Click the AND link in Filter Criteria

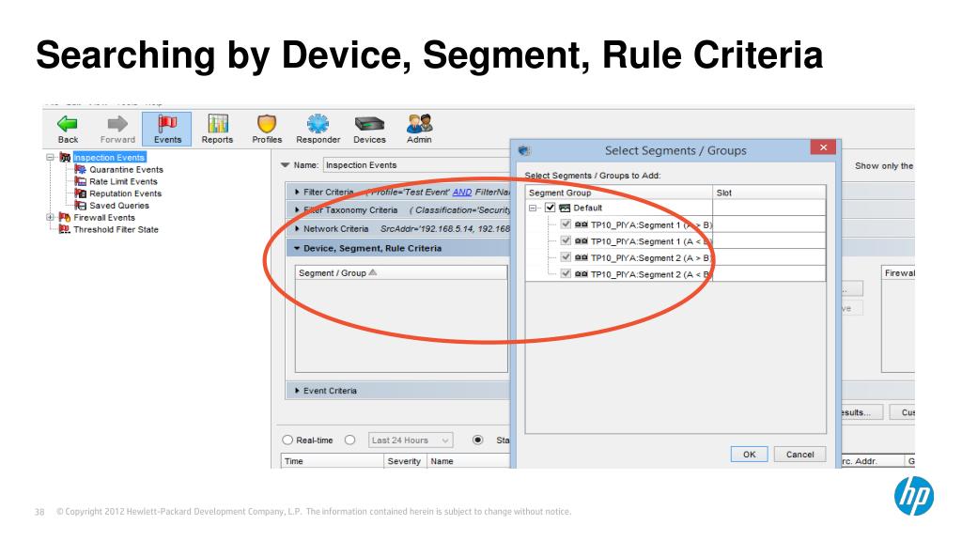[x=462, y=192]
